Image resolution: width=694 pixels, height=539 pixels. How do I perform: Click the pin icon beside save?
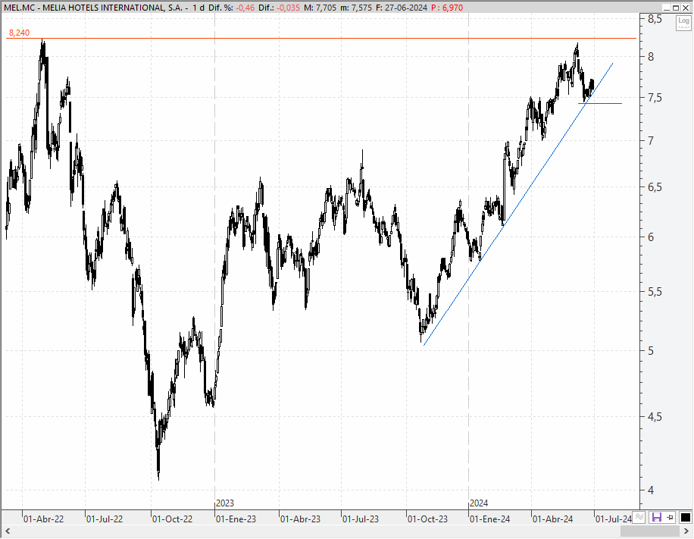(671, 517)
